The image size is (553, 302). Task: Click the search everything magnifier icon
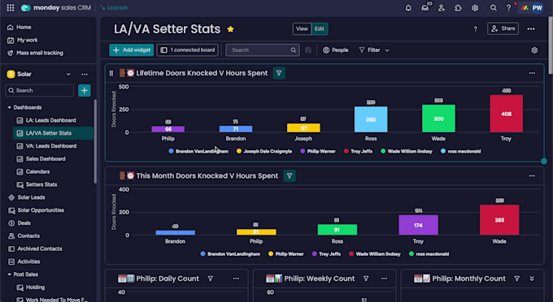coord(493,8)
